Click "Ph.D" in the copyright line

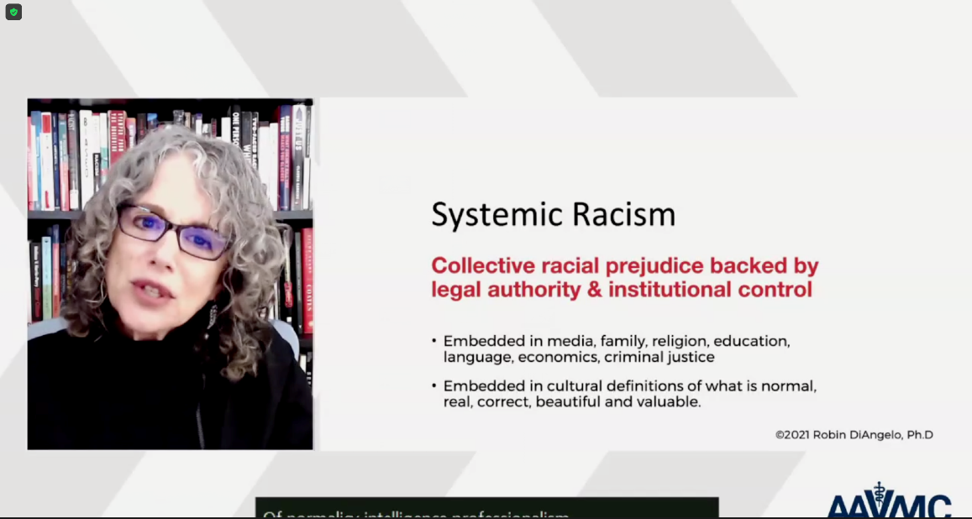pos(920,435)
